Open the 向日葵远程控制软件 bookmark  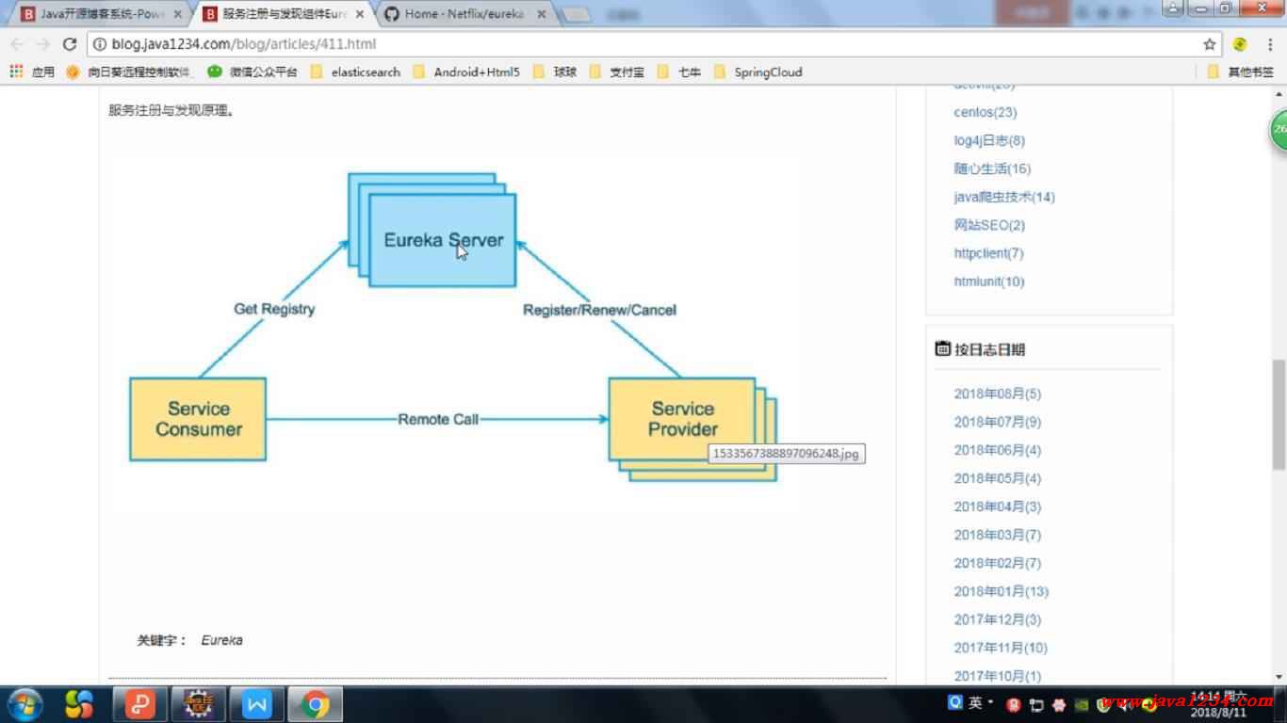(x=129, y=72)
